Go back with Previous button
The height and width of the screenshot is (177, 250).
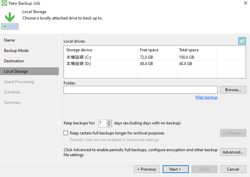[x=147, y=169]
